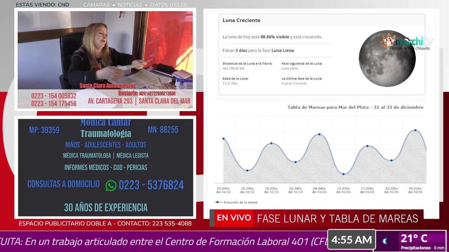Click the MP: 39359 license number
Viewport: 449px width, 252px height.
pyautogui.click(x=44, y=130)
